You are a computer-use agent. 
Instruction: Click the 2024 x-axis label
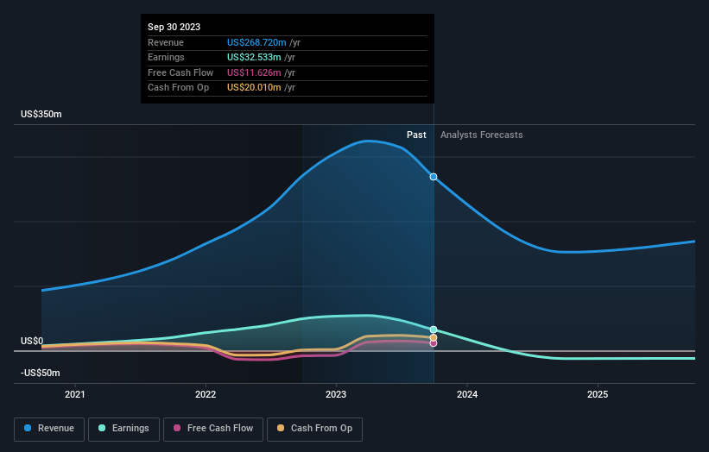(x=467, y=394)
